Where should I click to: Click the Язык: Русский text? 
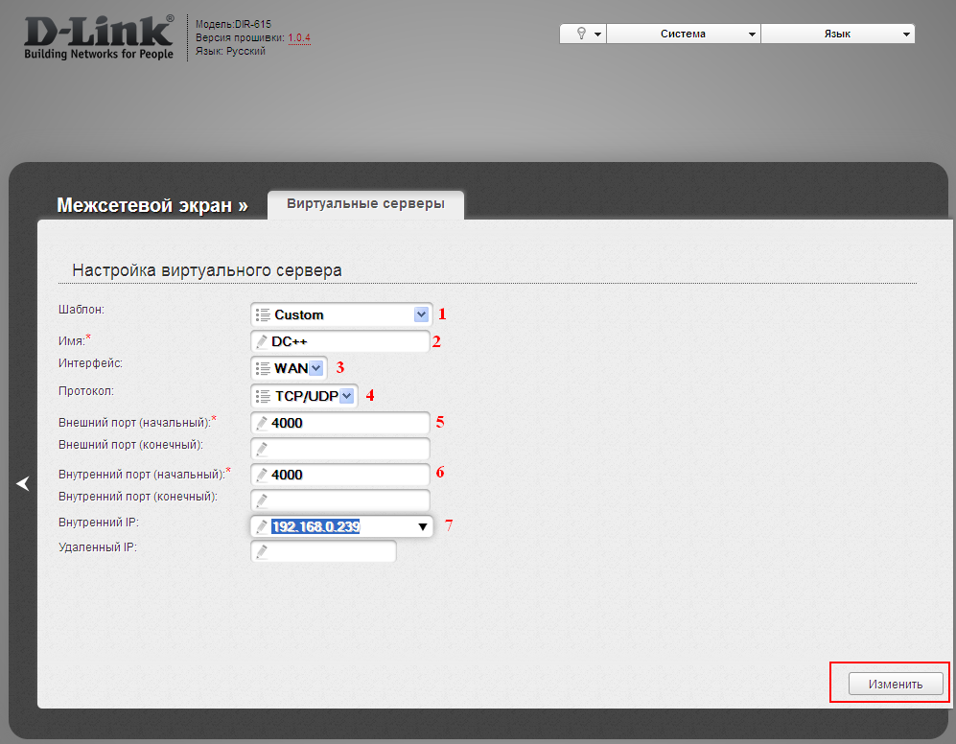click(x=230, y=51)
